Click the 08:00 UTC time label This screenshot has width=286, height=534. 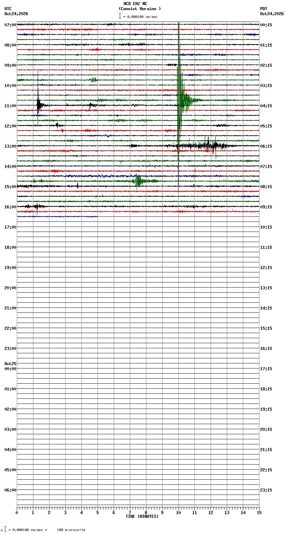coord(10,45)
